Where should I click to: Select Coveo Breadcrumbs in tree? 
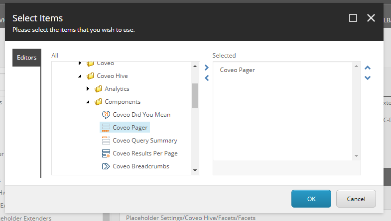coord(141,166)
